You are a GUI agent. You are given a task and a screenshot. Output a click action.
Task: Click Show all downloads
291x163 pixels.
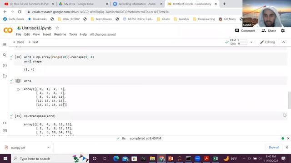274,147
